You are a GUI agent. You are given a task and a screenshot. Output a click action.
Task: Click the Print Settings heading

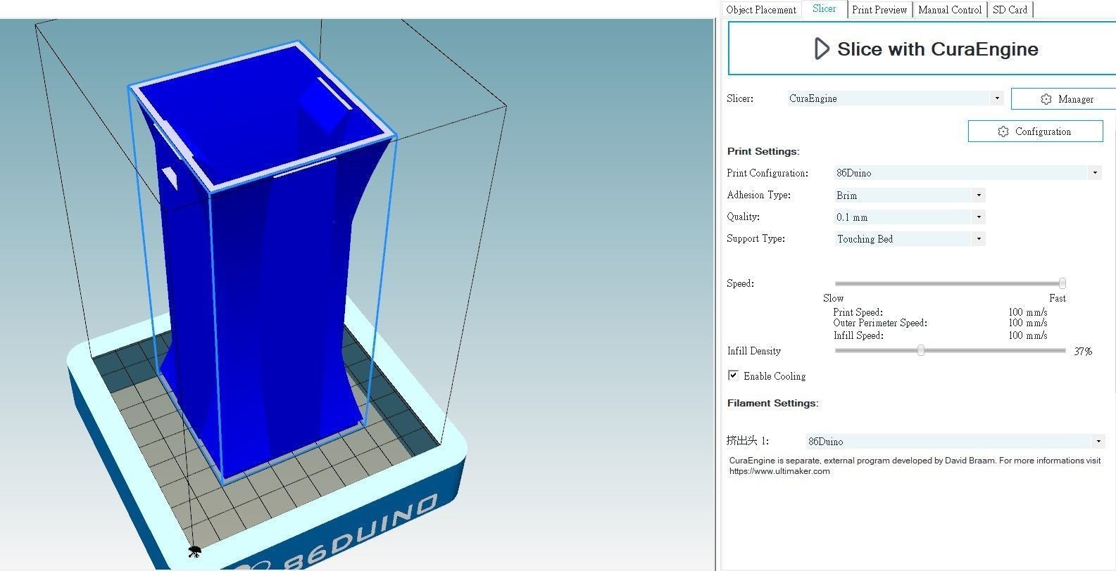tap(763, 151)
